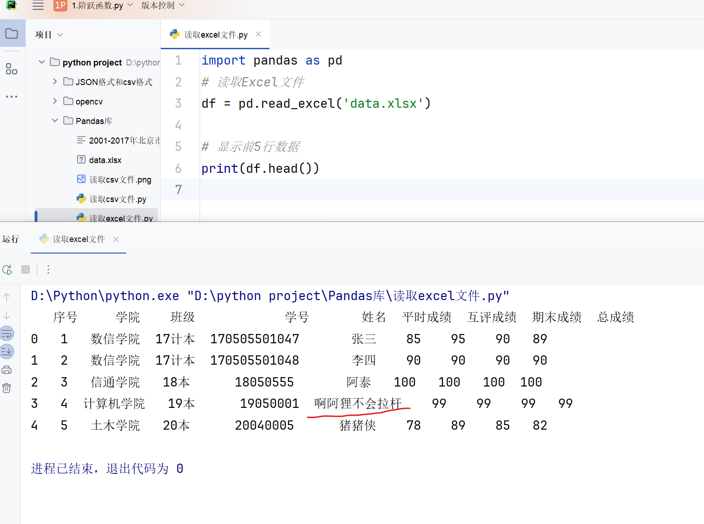This screenshot has width=704, height=524.
Task: Click the 170505501047 student number
Action: coord(255,339)
